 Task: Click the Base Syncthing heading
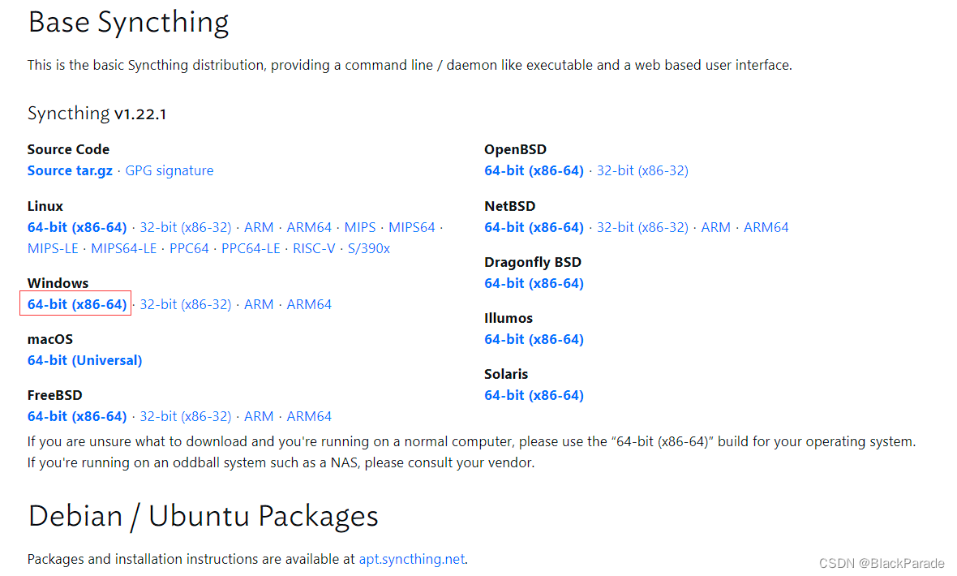pos(128,23)
